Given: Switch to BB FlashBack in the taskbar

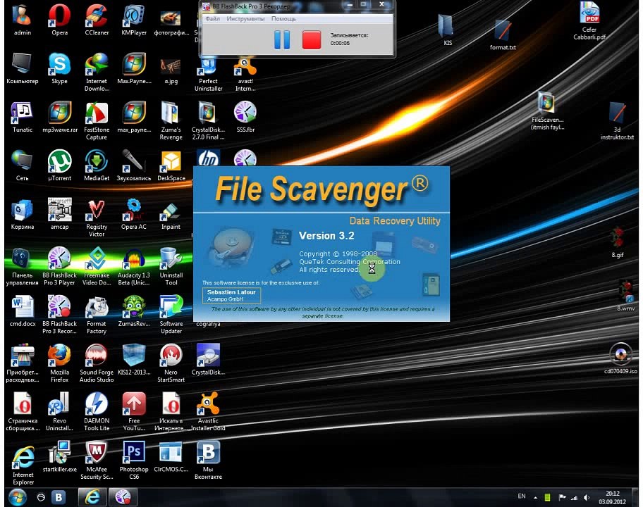Looking at the screenshot, I should pyautogui.click(x=122, y=497).
